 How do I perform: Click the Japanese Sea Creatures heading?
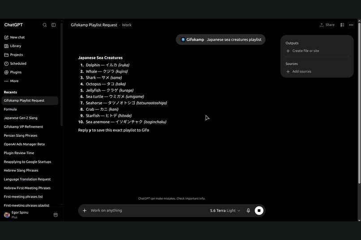(100, 58)
